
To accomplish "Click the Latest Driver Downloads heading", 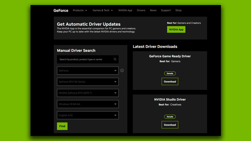I will point(155,47).
